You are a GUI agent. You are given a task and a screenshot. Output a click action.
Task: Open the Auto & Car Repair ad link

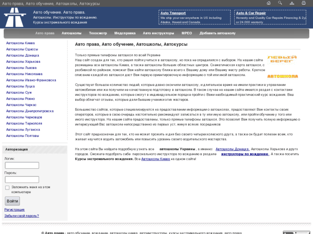(251, 13)
